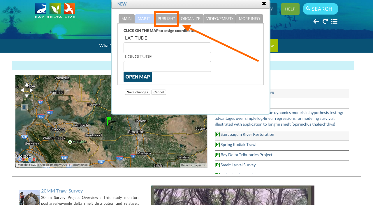
Task: Pan the map down with arrow
Action: click(x=27, y=96)
